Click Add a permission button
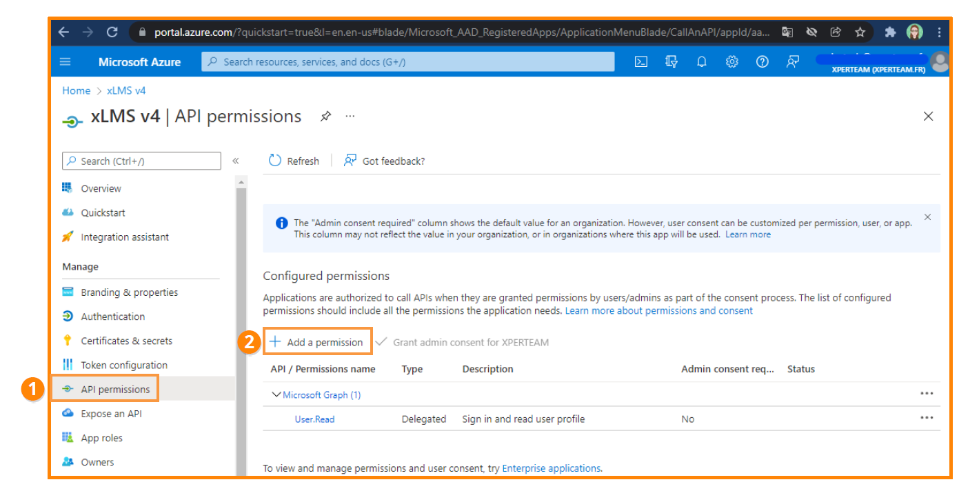959x491 pixels. point(317,342)
